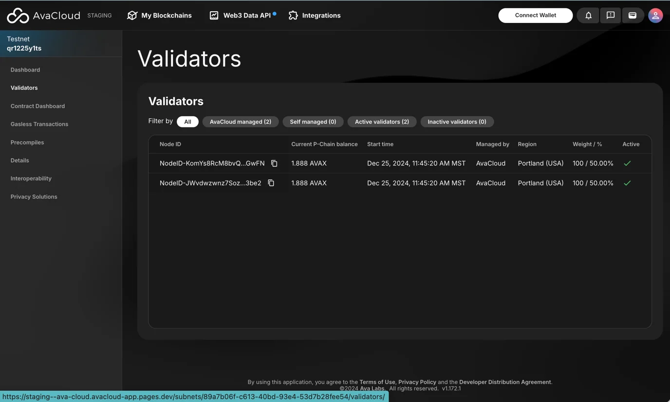Image resolution: width=670 pixels, height=402 pixels.
Task: Click the Region column header
Action: [x=527, y=145]
